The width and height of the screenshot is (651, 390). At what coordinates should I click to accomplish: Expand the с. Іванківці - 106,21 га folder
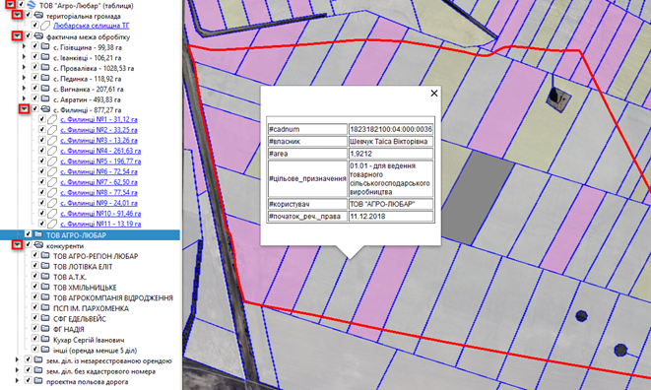coord(24,57)
